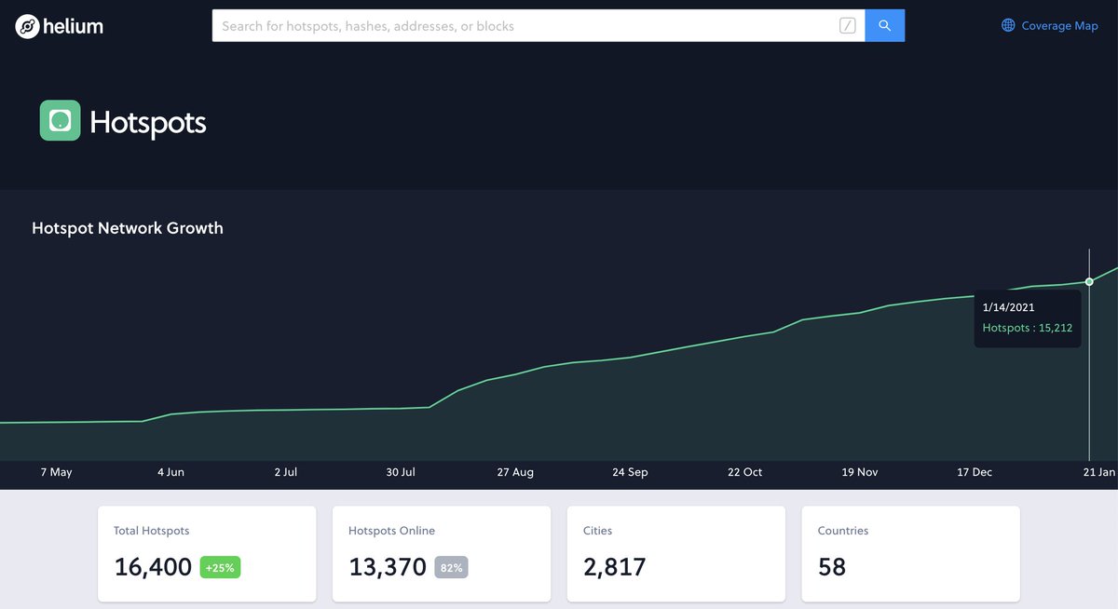The height and width of the screenshot is (609, 1118).
Task: Click the green Hotspots icon
Action: tap(61, 120)
